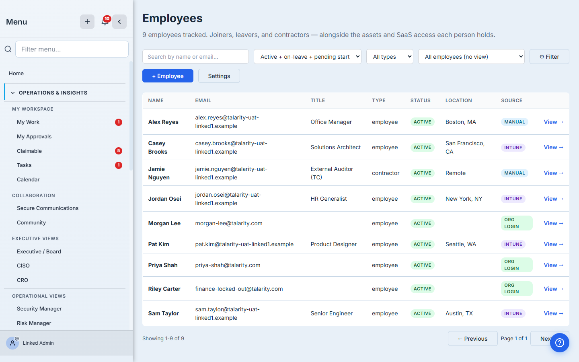View Morgan Lee details
The width and height of the screenshot is (579, 362).
(x=554, y=223)
